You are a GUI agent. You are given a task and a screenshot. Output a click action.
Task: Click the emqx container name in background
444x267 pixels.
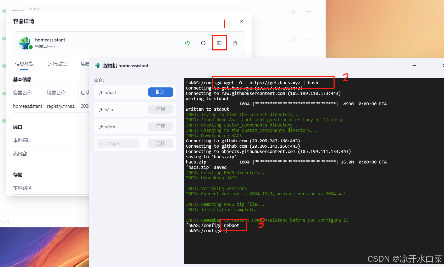[x=34, y=8]
